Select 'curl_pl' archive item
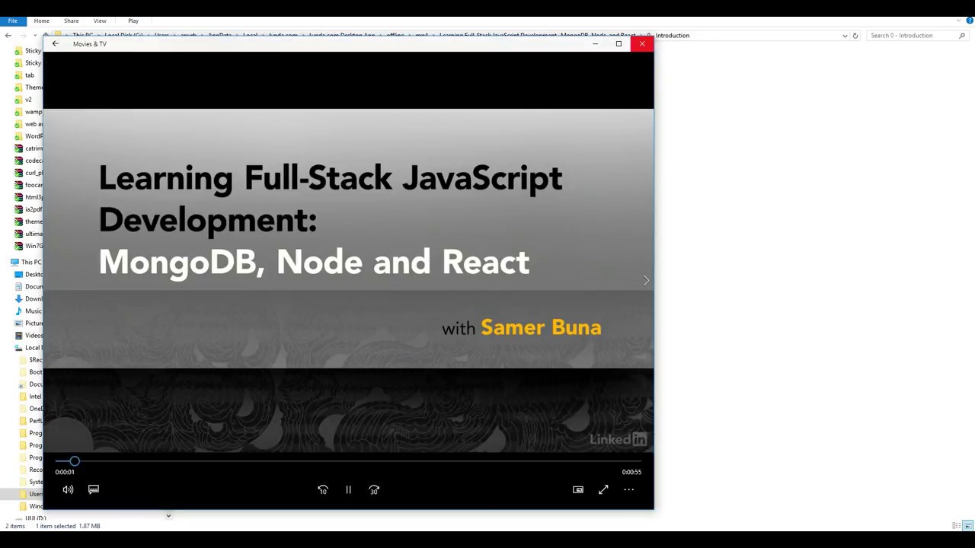 coord(28,173)
